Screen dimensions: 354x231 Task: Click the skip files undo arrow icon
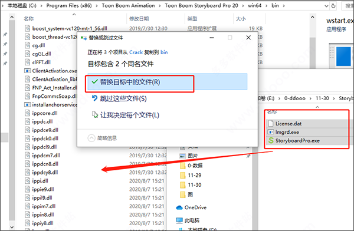pyautogui.click(x=94, y=98)
